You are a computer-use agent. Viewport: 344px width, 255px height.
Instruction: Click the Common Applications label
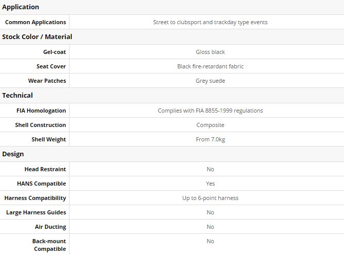coord(36,22)
